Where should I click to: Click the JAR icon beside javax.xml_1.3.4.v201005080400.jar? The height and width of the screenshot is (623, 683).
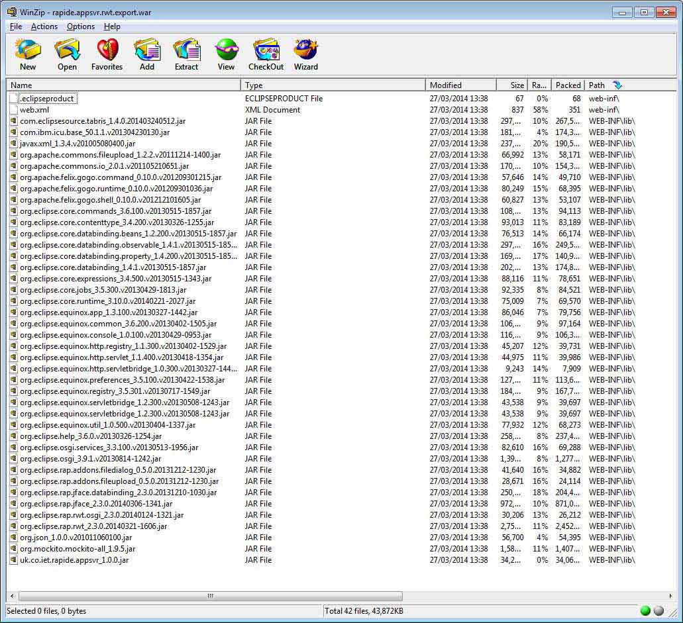pyautogui.click(x=13, y=143)
